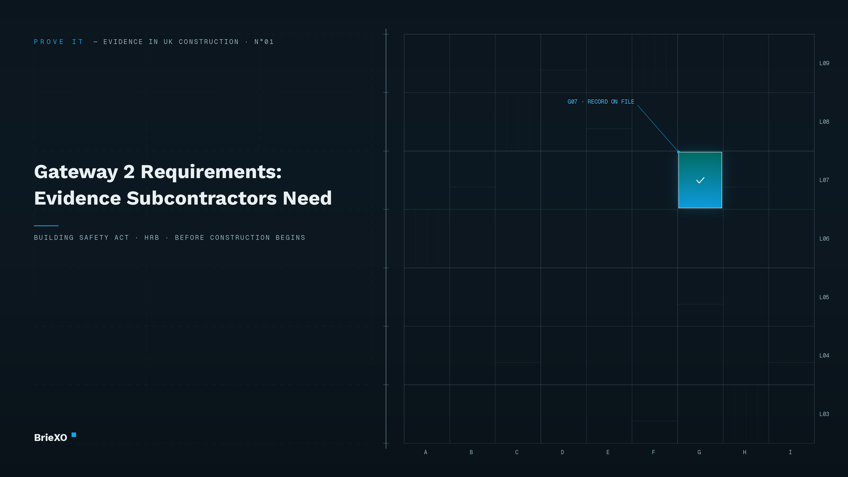Select column label D
This screenshot has width=848, height=477.
pos(562,453)
